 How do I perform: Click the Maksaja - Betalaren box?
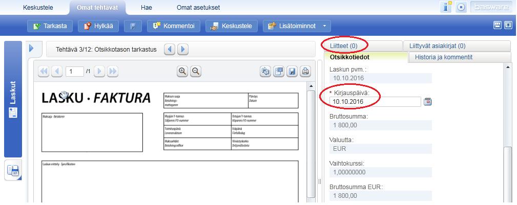coord(92,132)
